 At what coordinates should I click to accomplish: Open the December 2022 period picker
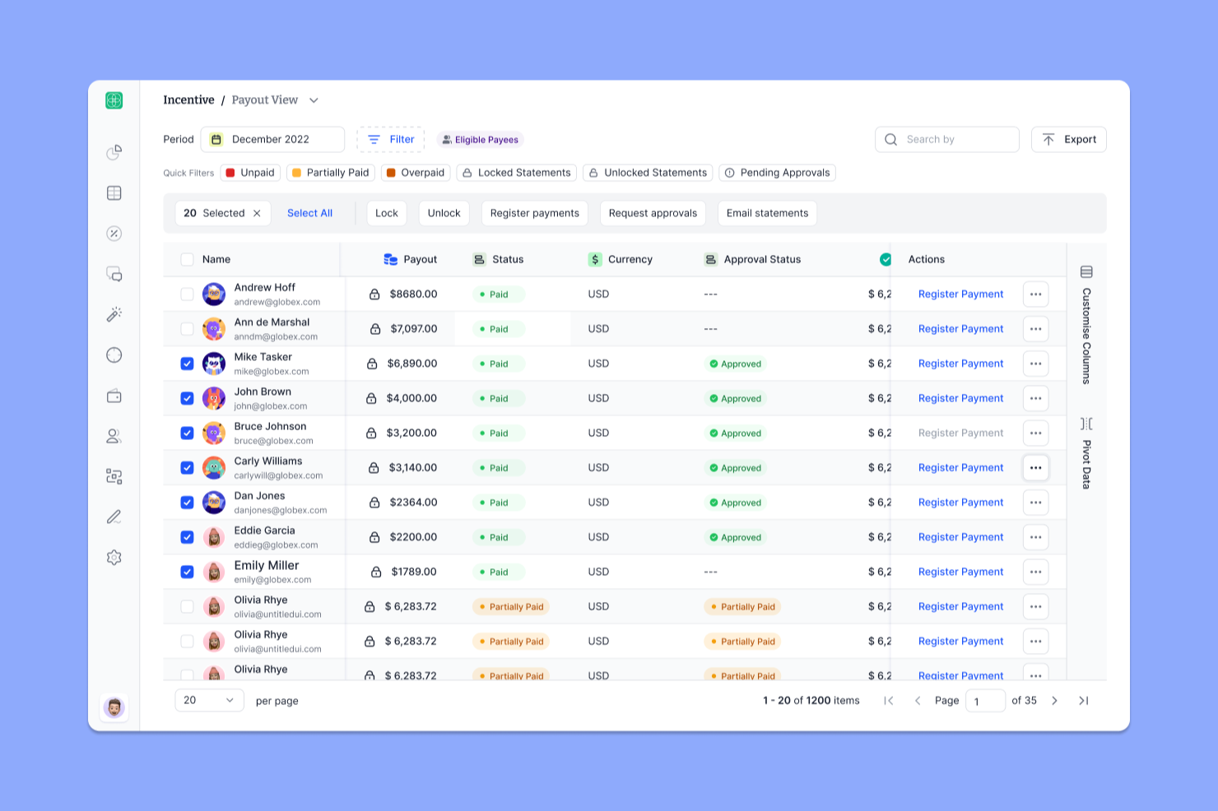[x=272, y=140]
